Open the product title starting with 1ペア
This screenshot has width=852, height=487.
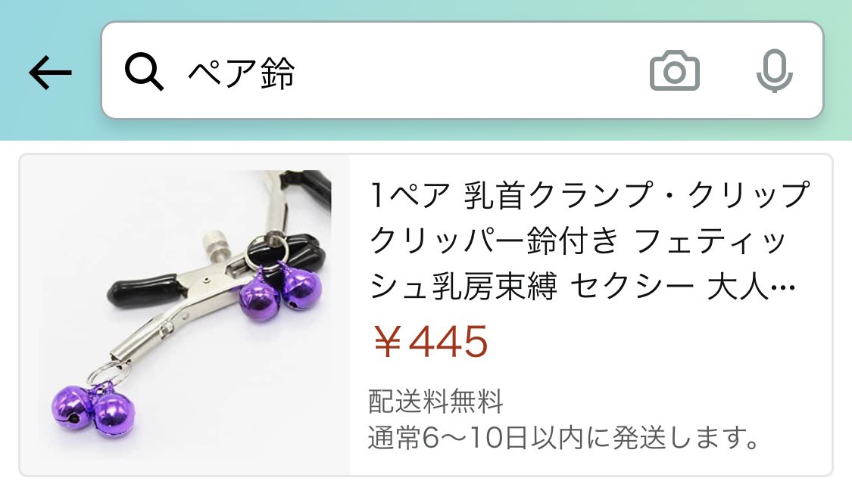pos(589,240)
